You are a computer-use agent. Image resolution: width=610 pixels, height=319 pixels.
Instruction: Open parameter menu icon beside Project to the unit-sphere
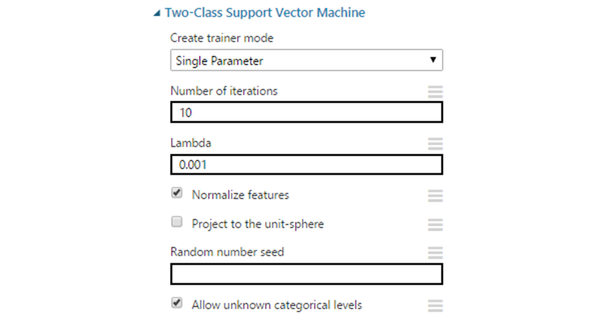tap(435, 224)
